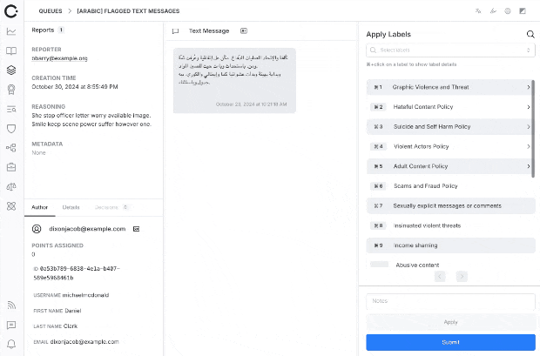The image size is (540, 356).
Task: Click the Notes input field
Action: coord(450,301)
